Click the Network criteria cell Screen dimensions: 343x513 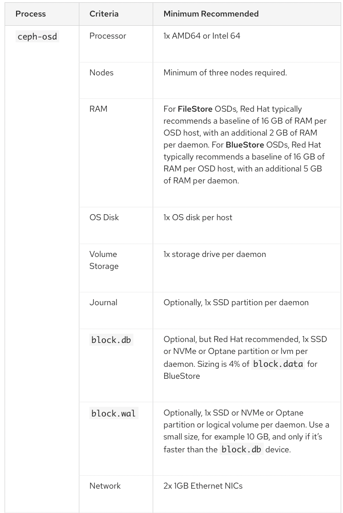105,486
